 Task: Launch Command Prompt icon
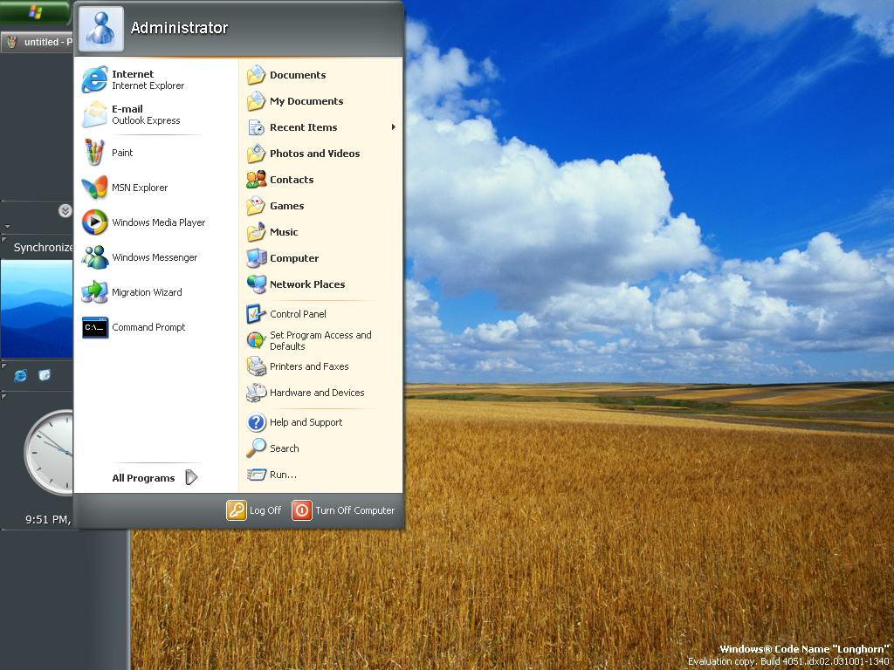pyautogui.click(x=94, y=327)
